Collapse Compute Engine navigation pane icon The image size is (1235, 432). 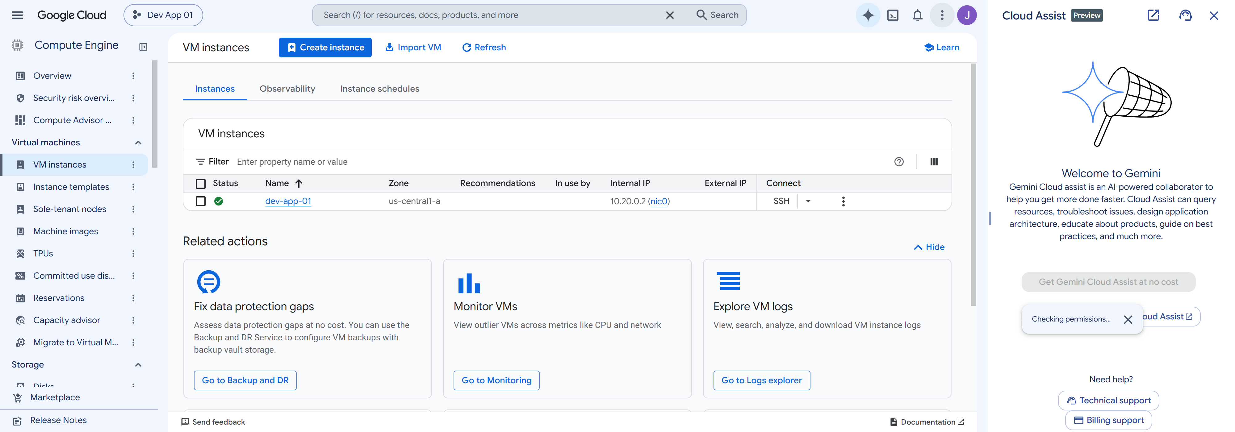pos(143,47)
